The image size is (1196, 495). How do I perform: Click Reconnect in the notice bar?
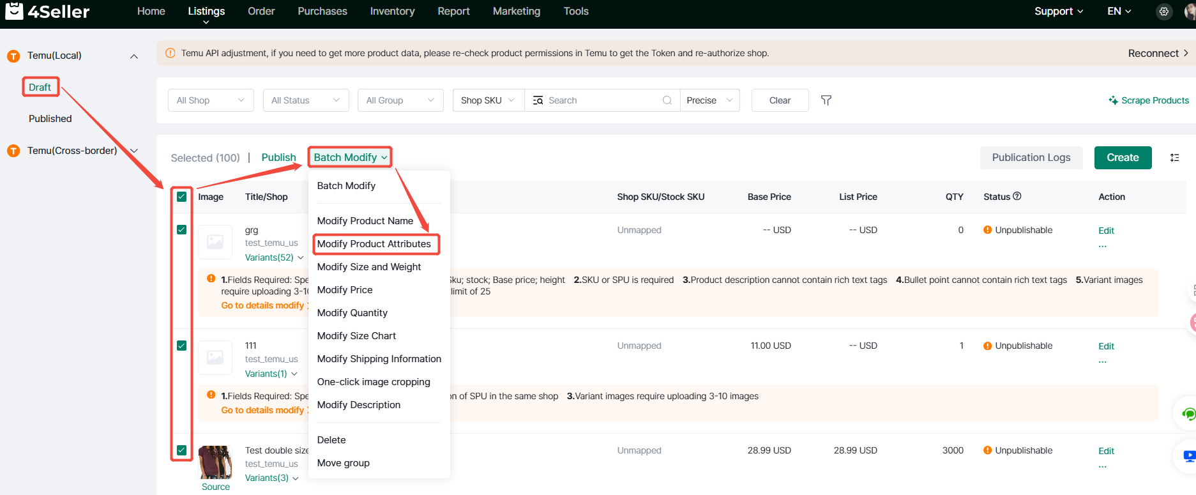(1158, 53)
